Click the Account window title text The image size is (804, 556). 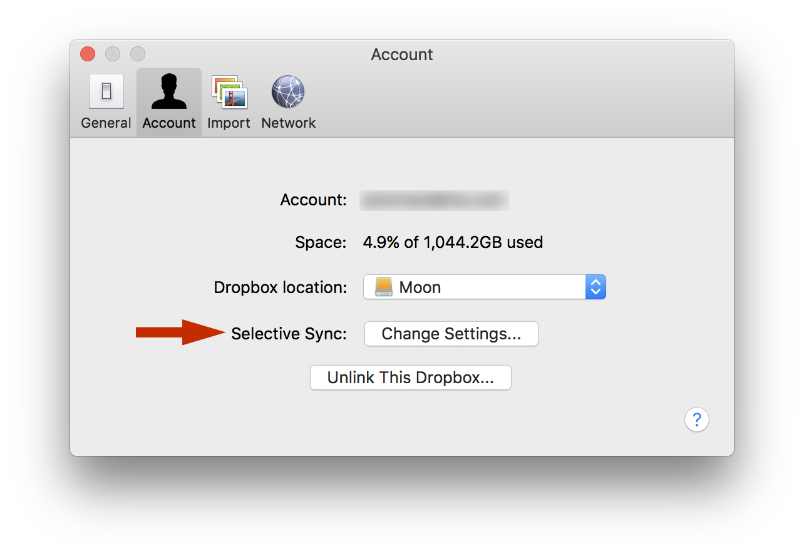401,54
